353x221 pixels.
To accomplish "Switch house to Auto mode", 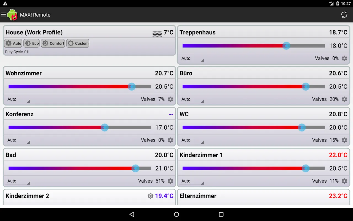I will click(x=13, y=43).
